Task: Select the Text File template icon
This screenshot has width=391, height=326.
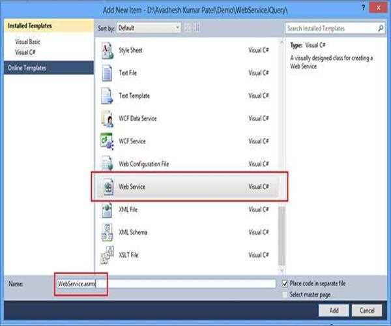Action: tap(107, 73)
